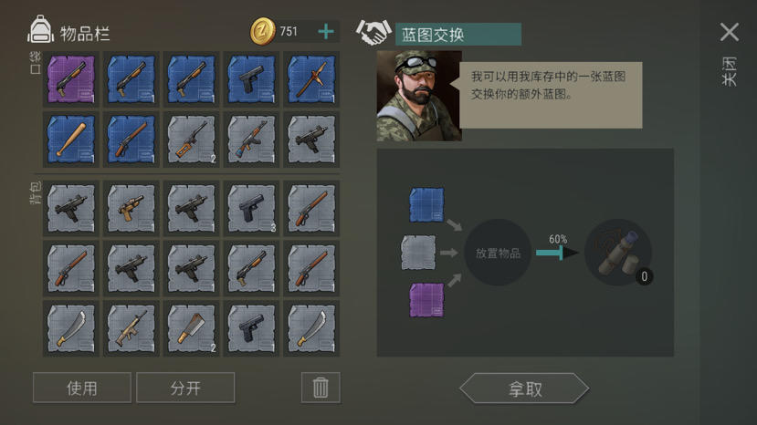Select the blue baseball bat blueprint

pyautogui.click(x=71, y=140)
